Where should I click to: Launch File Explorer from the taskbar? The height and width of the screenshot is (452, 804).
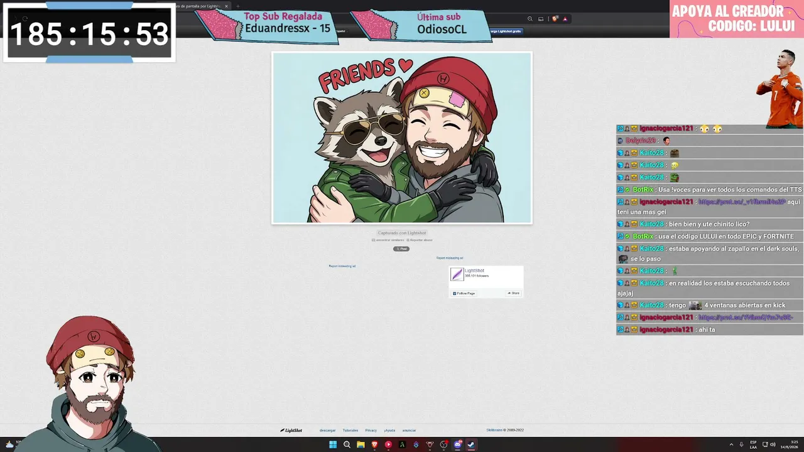point(361,444)
